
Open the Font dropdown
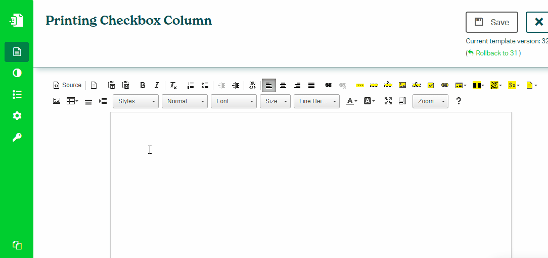coord(234,101)
